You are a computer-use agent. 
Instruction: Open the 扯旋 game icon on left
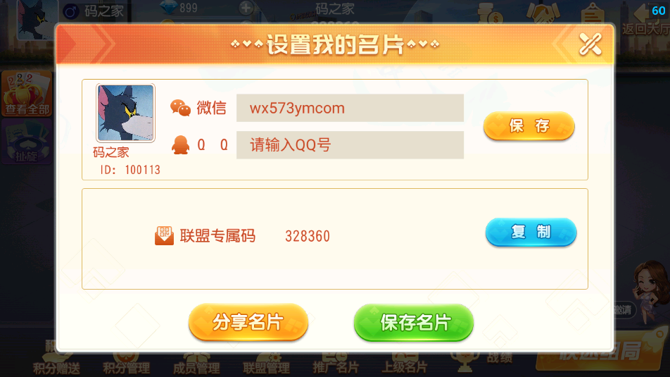coord(27,142)
